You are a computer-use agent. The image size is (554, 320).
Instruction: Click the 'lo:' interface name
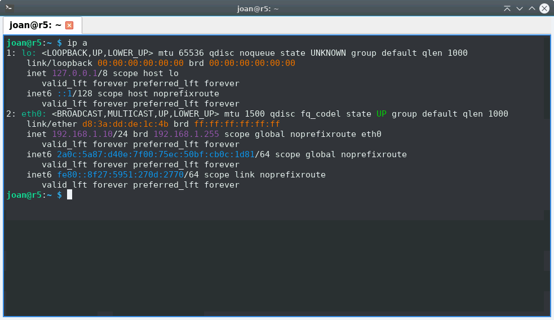(x=26, y=53)
